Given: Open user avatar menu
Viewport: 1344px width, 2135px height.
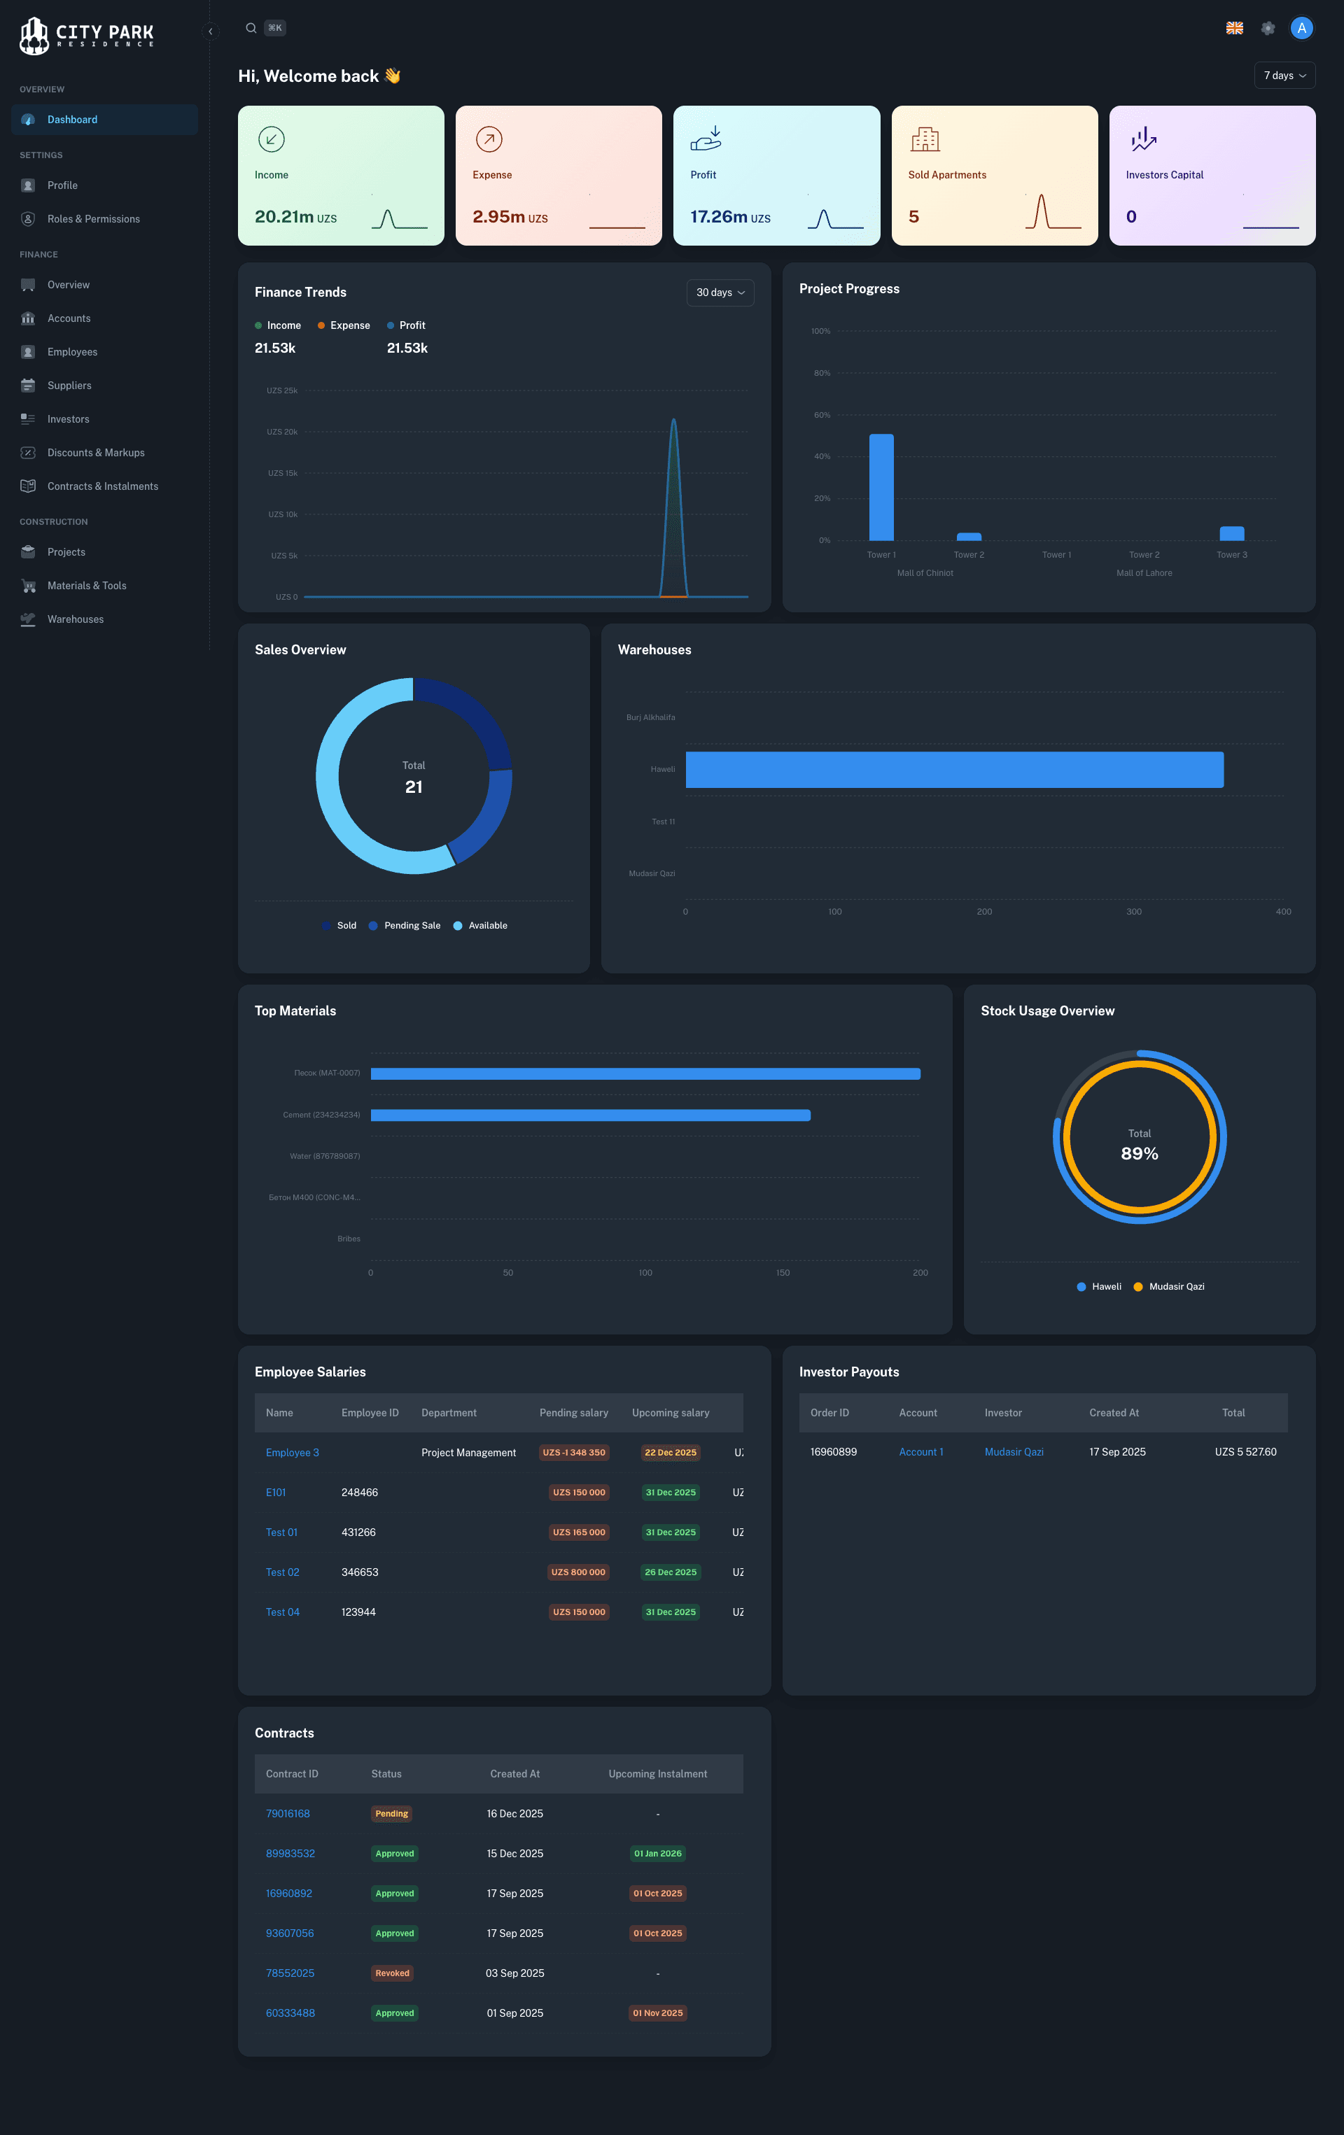Looking at the screenshot, I should (1301, 29).
